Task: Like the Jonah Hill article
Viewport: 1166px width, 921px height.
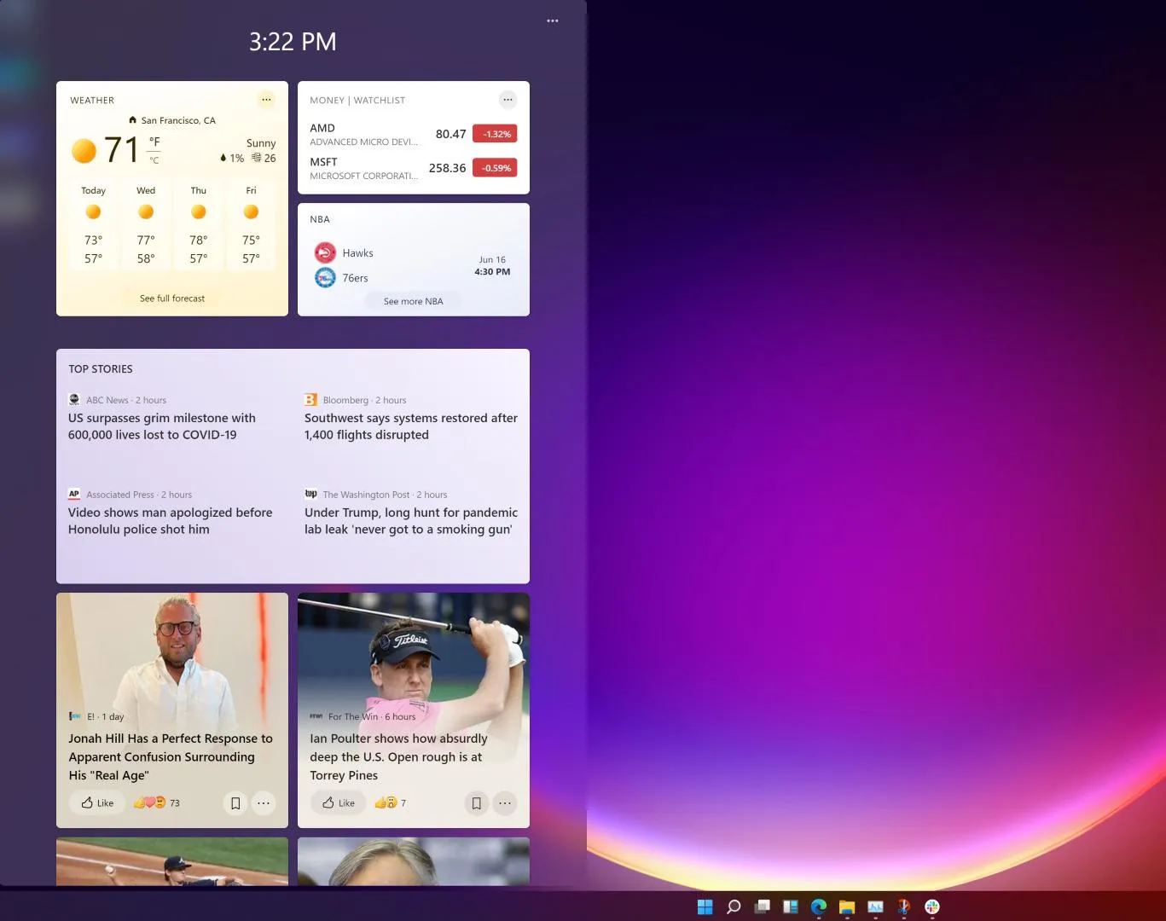Action: click(97, 802)
